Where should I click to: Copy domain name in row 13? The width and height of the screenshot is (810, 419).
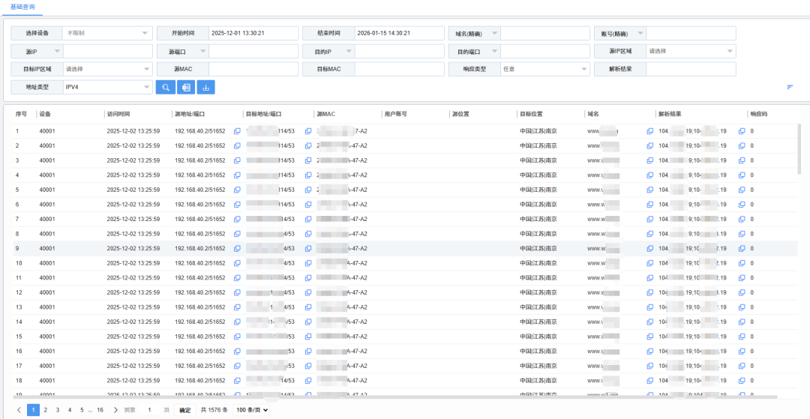click(649, 307)
